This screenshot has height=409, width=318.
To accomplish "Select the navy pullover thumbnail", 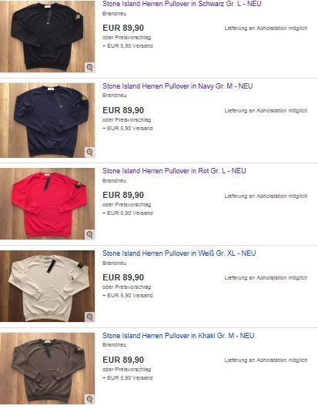I will pyautogui.click(x=48, y=120).
